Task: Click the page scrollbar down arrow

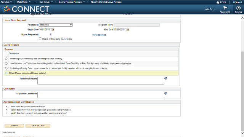Action: (x=242, y=133)
